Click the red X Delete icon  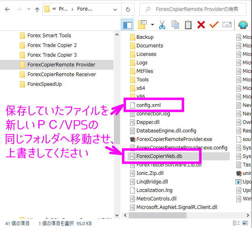tap(201, 25)
